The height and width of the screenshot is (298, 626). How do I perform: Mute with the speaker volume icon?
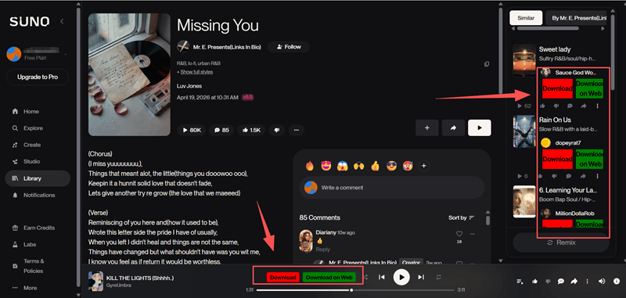[x=601, y=282]
